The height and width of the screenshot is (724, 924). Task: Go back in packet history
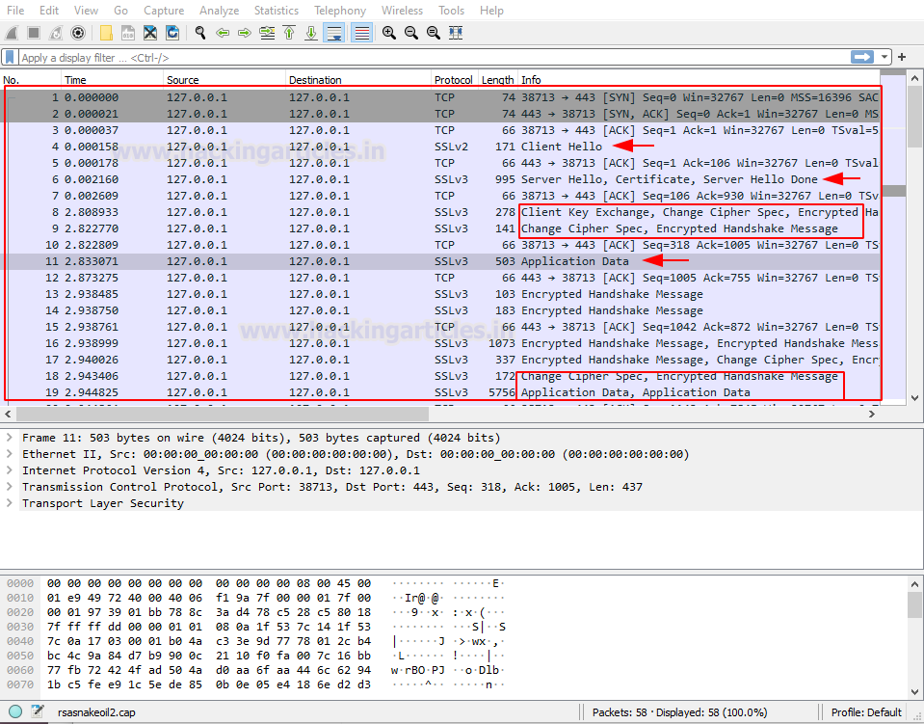(x=223, y=33)
